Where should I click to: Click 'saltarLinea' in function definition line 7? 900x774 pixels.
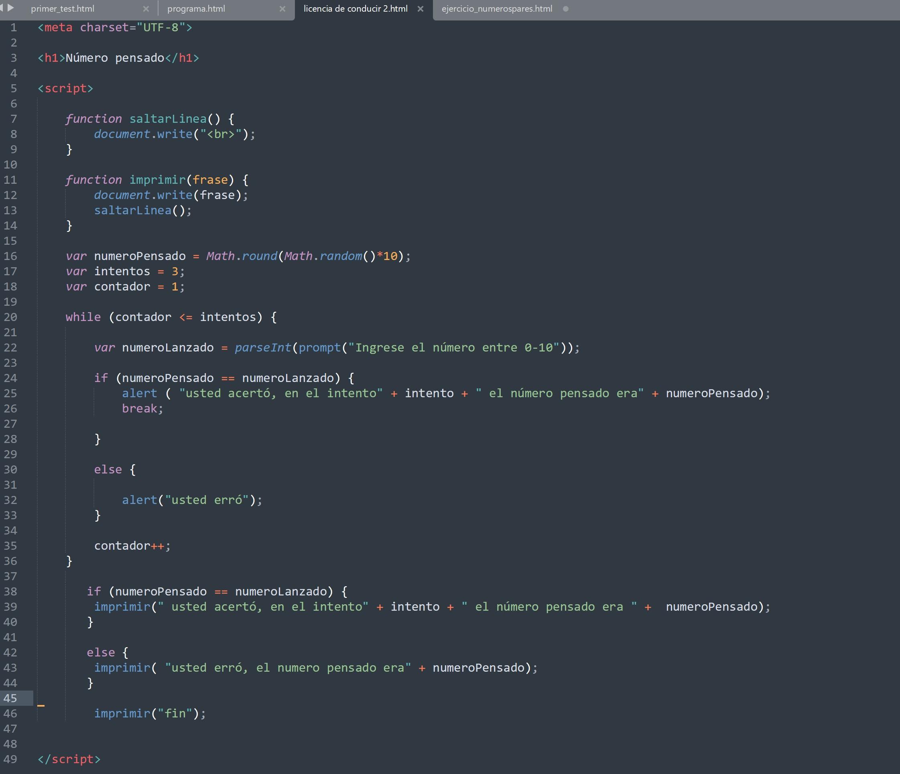(168, 119)
